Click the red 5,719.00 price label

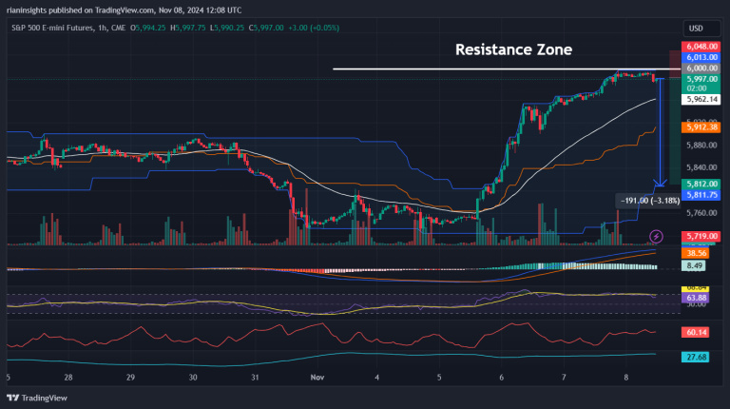pyautogui.click(x=700, y=235)
